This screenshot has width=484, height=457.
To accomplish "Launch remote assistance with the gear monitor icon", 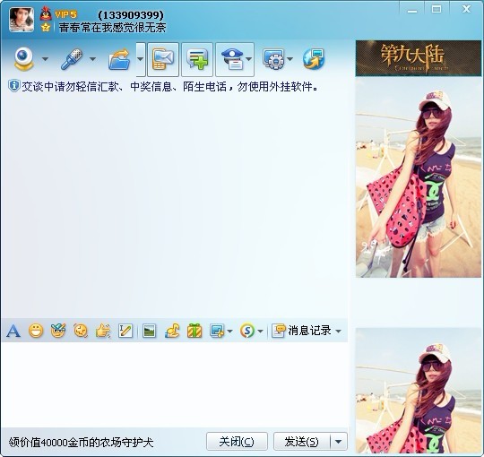I will [x=273, y=58].
